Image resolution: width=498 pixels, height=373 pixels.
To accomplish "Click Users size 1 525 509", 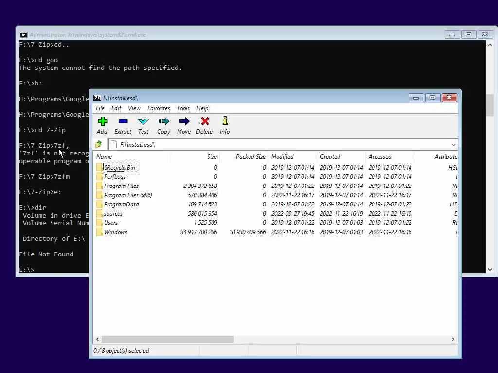I will click(206, 222).
